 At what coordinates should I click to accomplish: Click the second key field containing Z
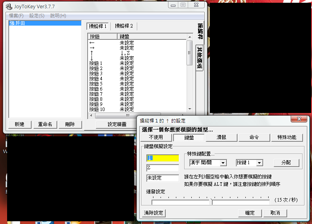tap(163, 168)
